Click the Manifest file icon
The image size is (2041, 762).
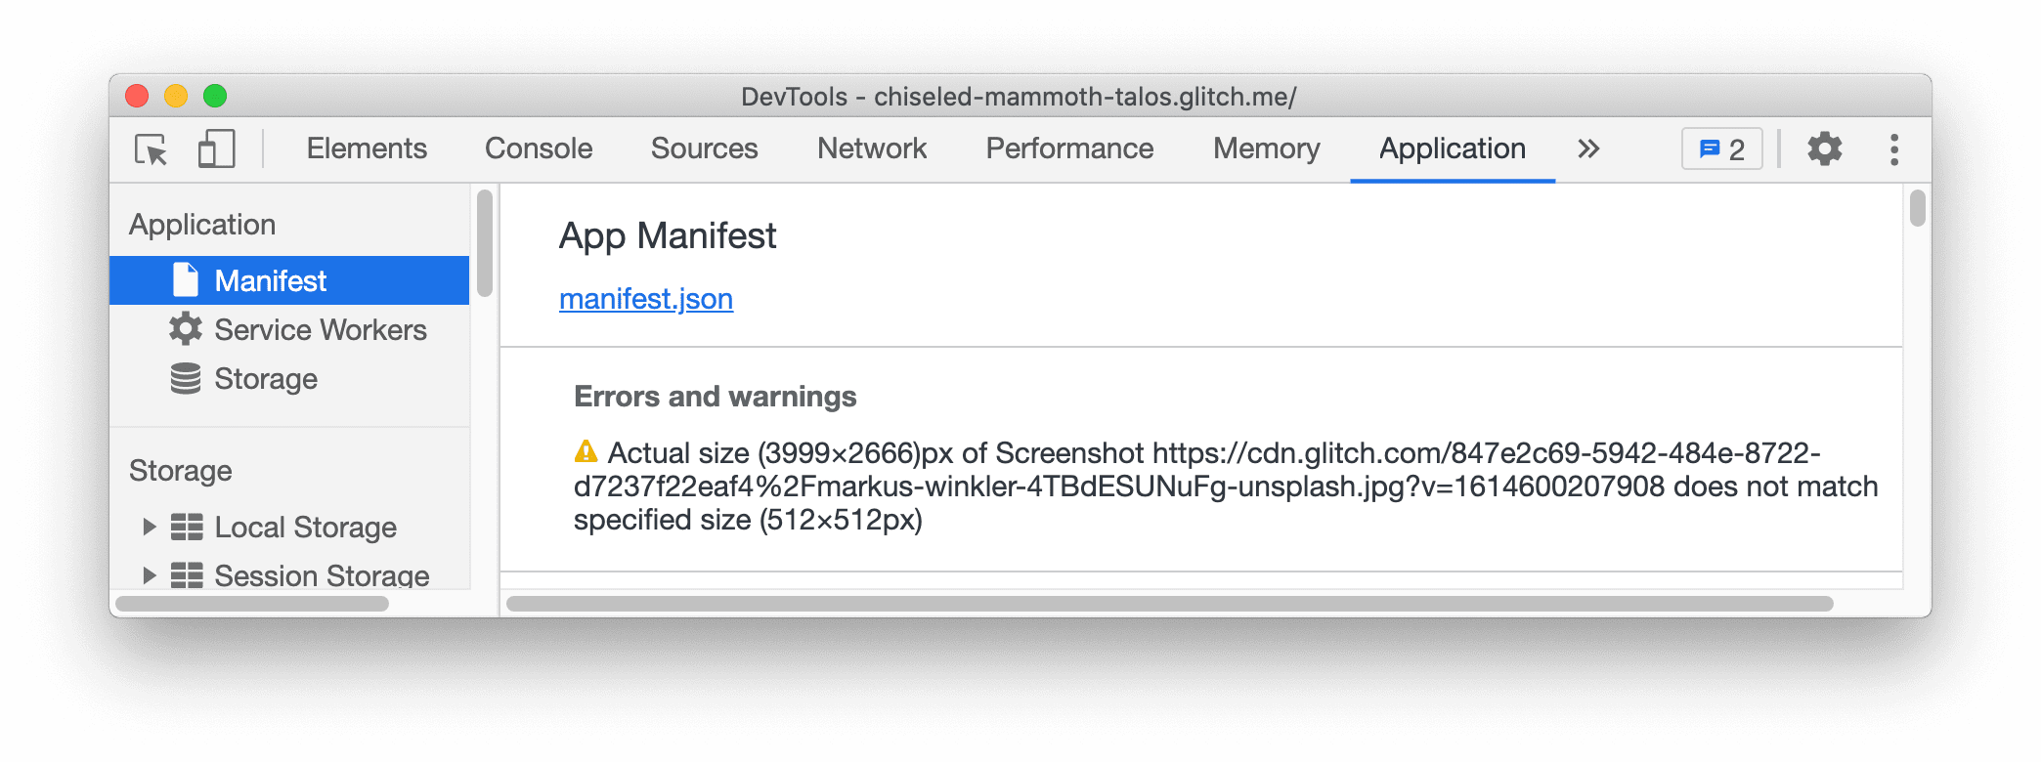(x=187, y=280)
